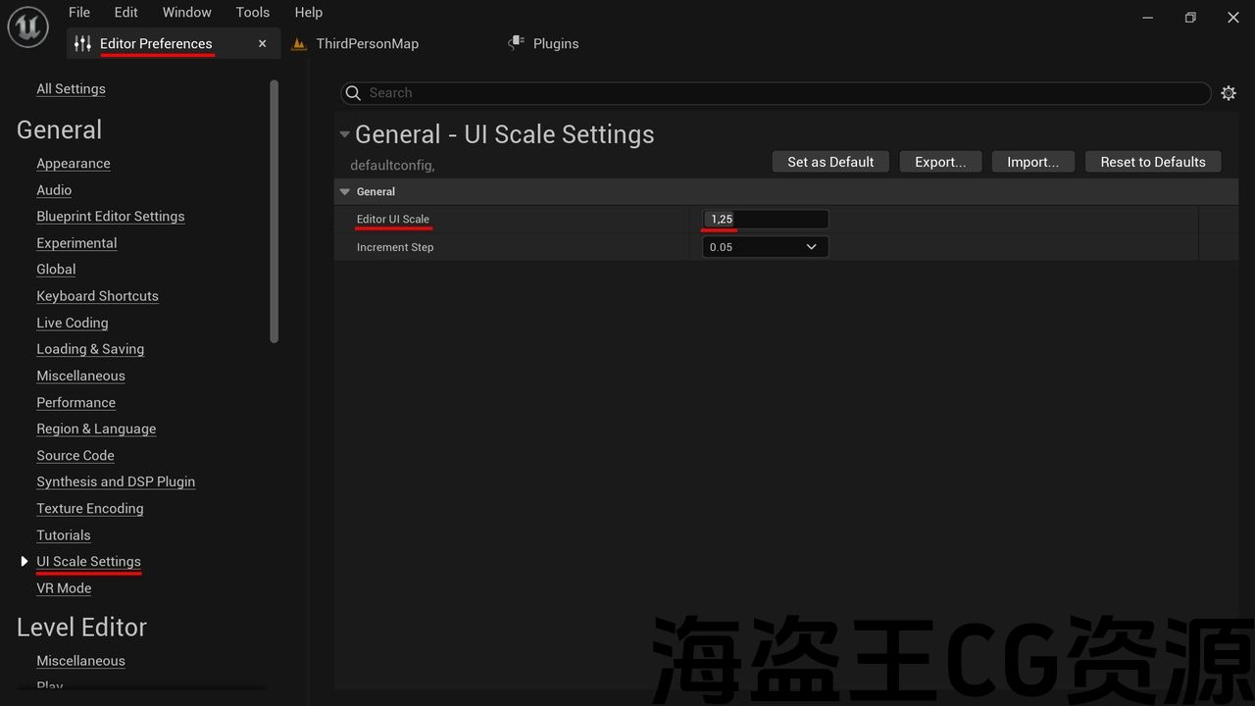Viewport: 1255px width, 706px height.
Task: Click the Reset to Defaults button
Action: [1152, 162]
